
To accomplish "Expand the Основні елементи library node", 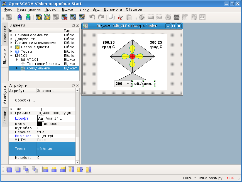I will [11, 35].
